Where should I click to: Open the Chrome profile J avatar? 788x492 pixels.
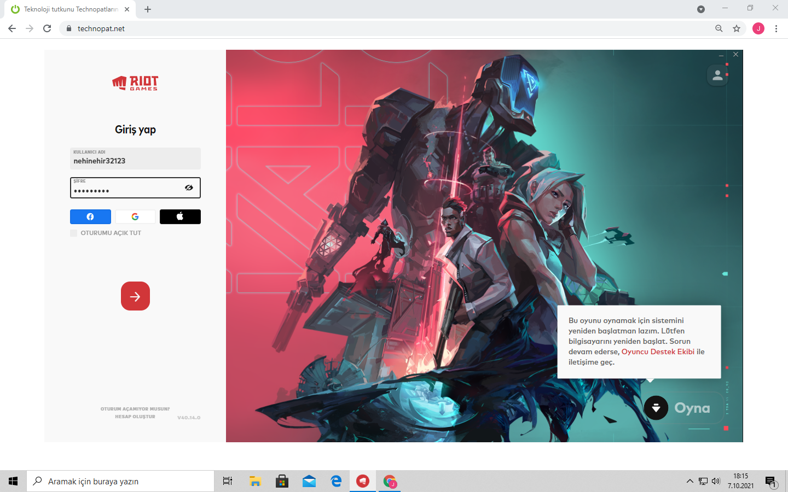click(758, 28)
